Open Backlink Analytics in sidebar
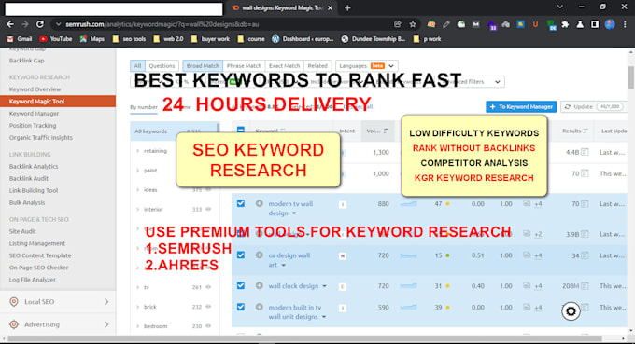Screen dimensions: 635x344 click(x=34, y=166)
